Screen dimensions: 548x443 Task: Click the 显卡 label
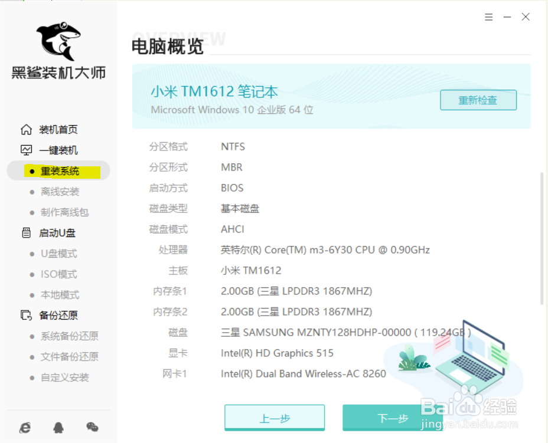pos(178,353)
